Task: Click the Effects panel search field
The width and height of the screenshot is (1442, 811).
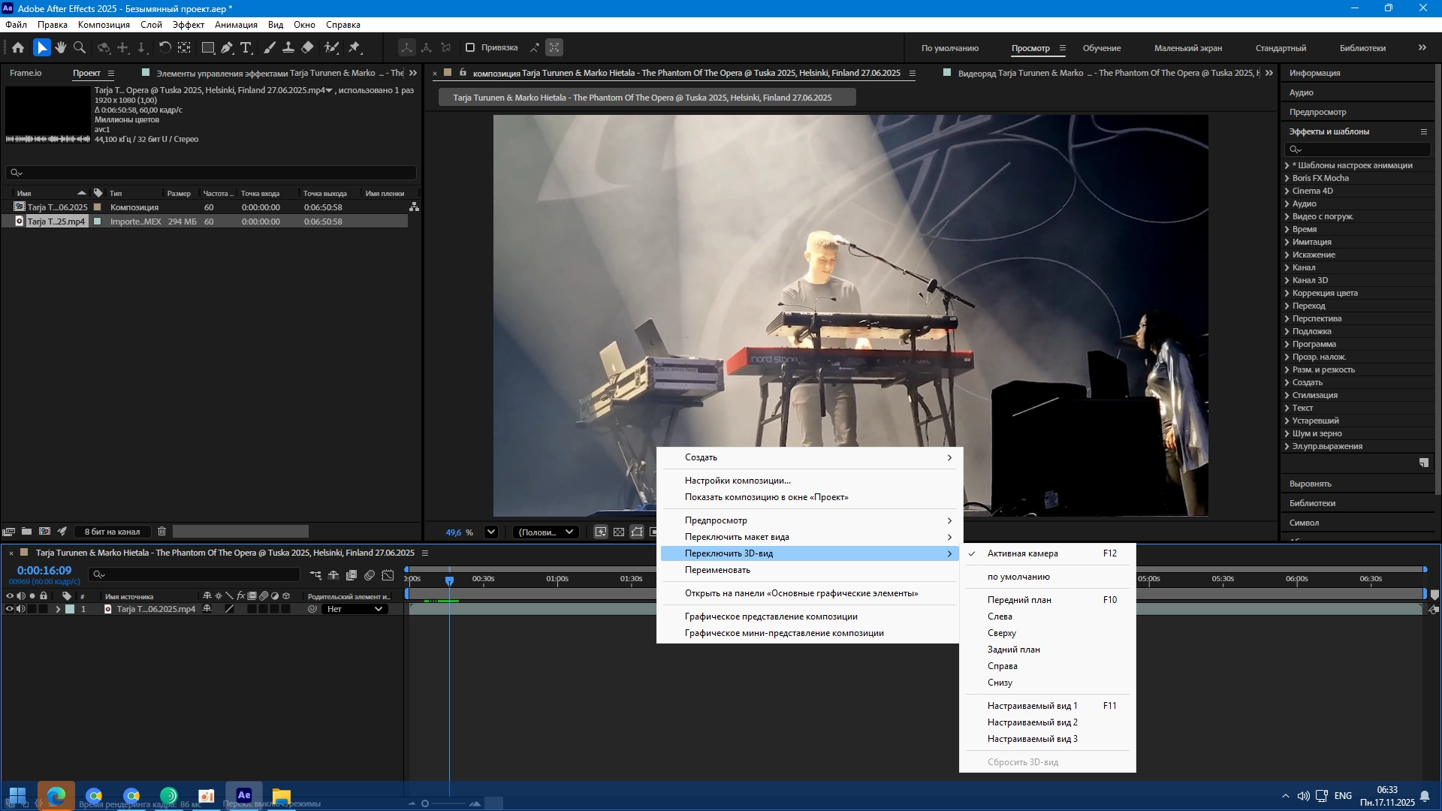Action: coord(1359,149)
